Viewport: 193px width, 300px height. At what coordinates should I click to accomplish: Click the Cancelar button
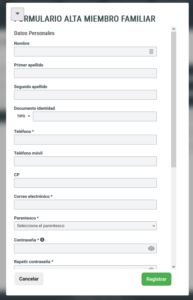(29, 279)
